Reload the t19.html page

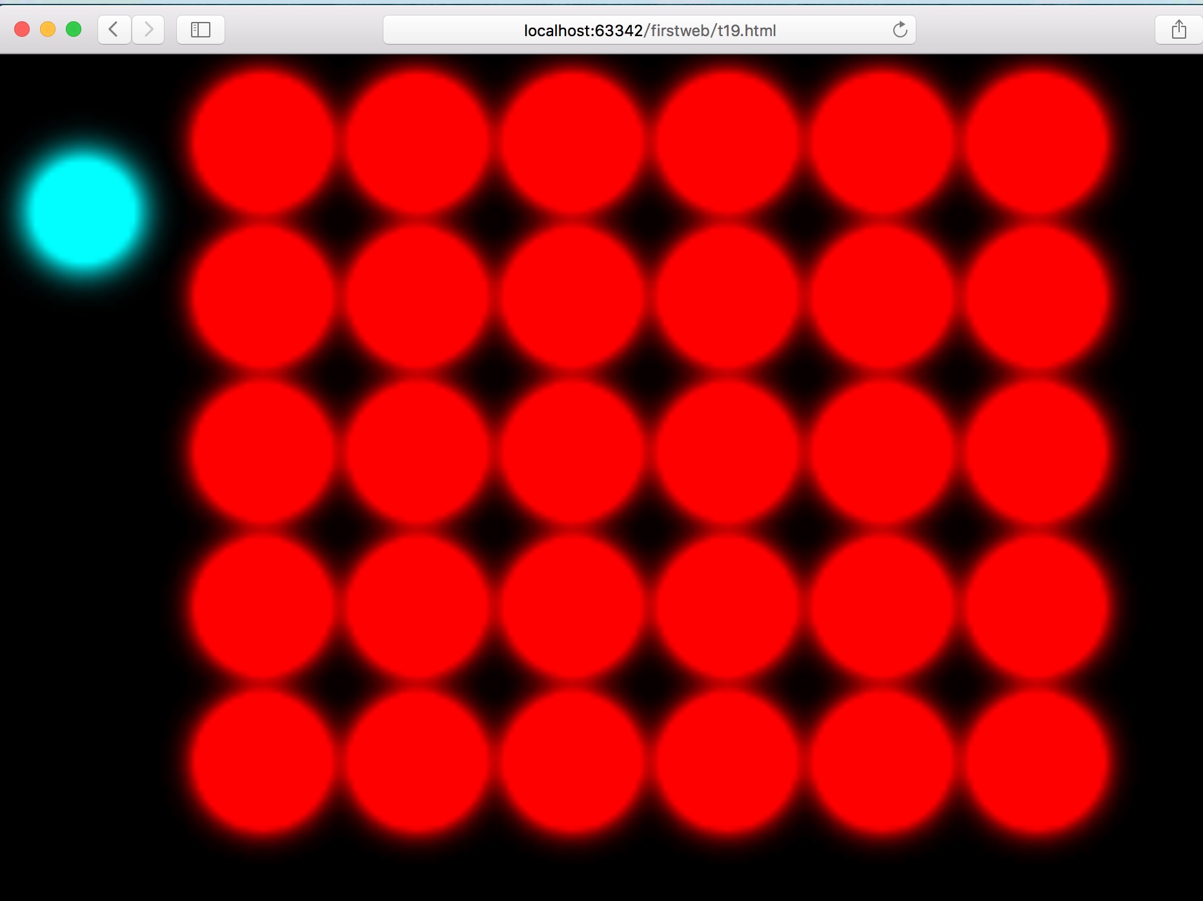click(900, 30)
